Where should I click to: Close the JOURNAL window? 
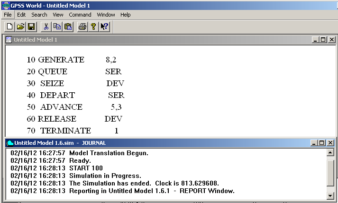coord(330,143)
